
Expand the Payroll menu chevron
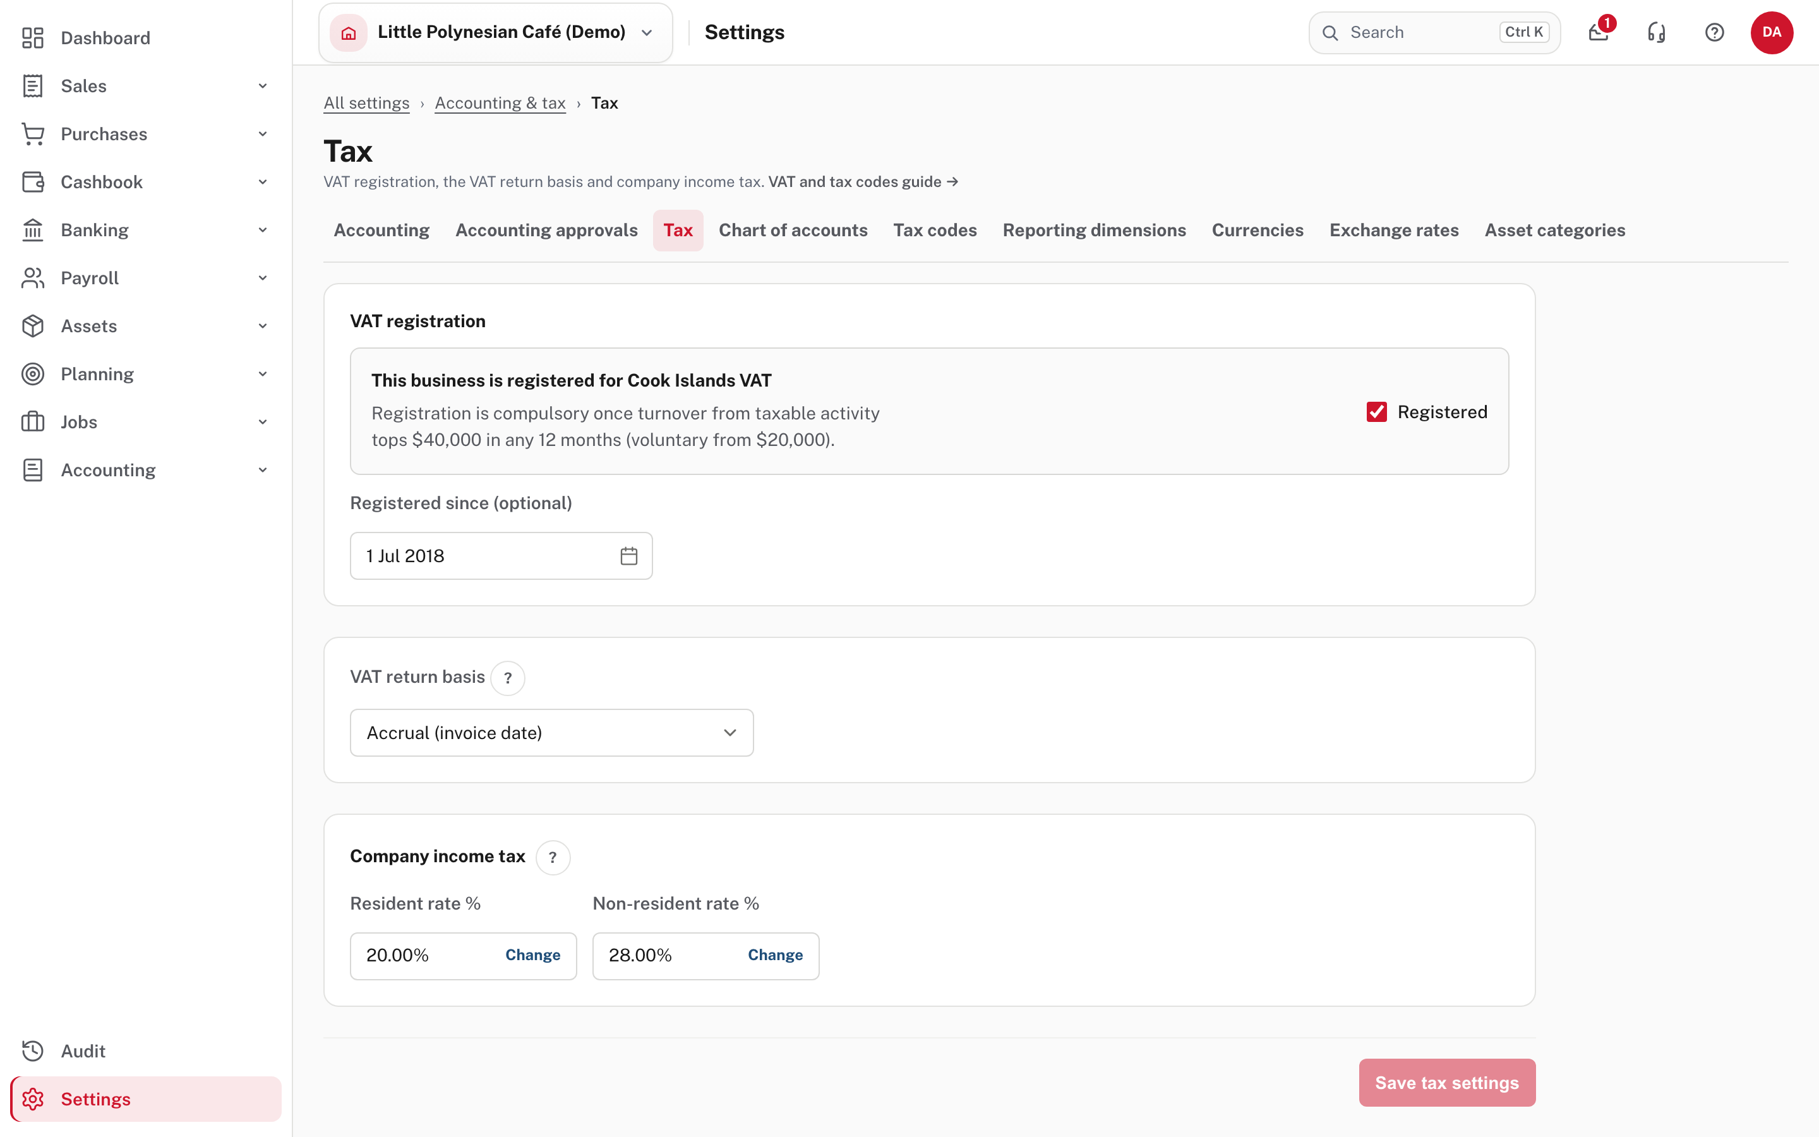pos(262,278)
